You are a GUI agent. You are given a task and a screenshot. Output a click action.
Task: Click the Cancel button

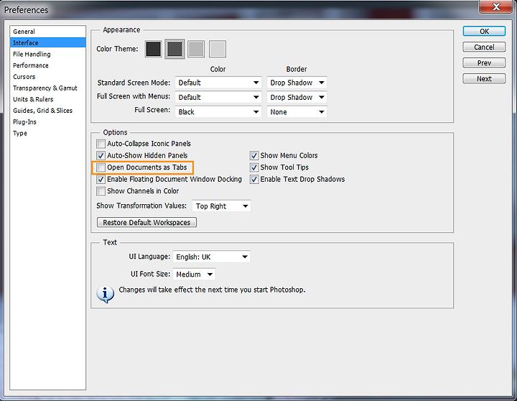point(484,47)
